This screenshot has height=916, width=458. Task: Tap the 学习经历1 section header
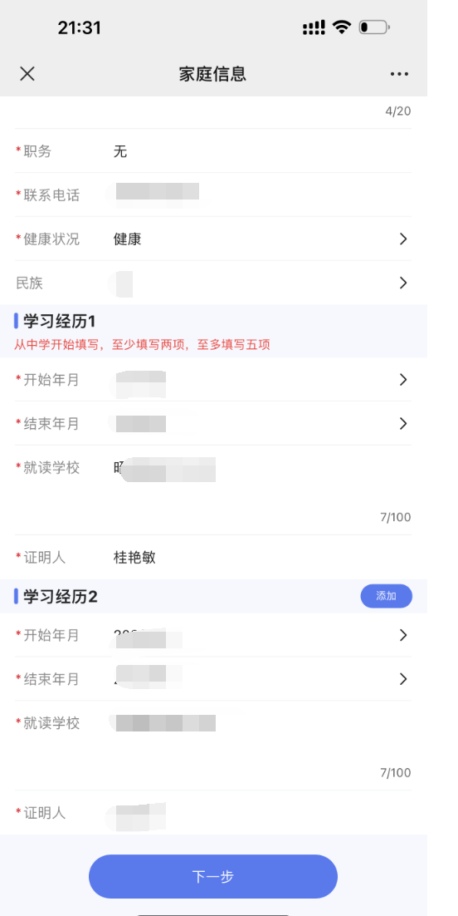[x=60, y=321]
